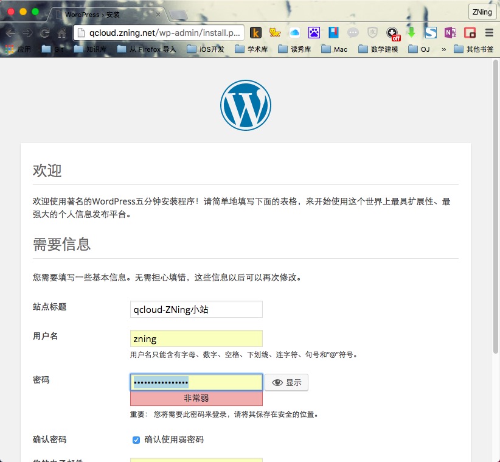Open the Git bookmarks folder
Viewport: 500px width, 462px height.
[x=53, y=49]
